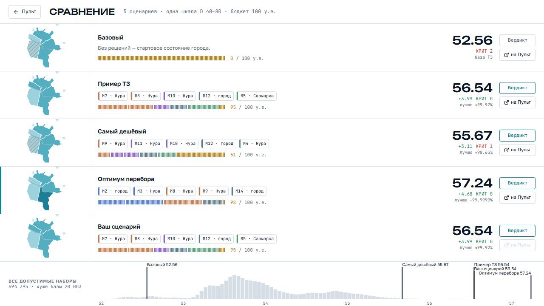Click the Базовый 52.56 histogram marker
Image resolution: width=544 pixels, height=306 pixels.
tap(147, 283)
